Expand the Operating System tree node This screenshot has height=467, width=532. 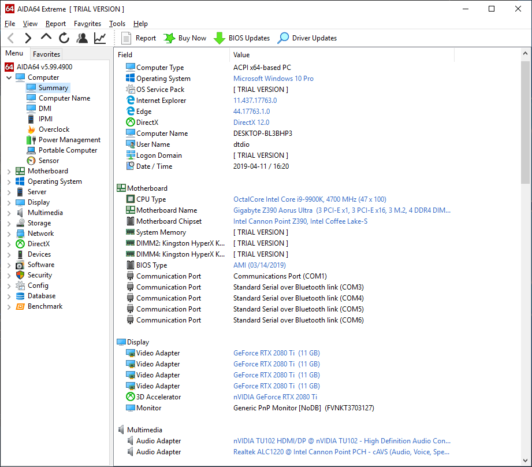coord(9,182)
